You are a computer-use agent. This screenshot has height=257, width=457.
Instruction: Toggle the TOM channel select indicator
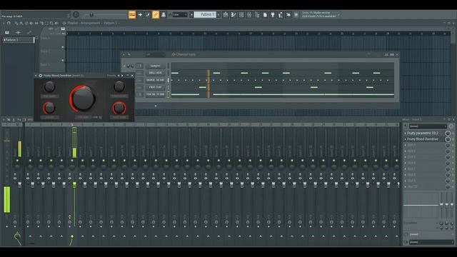pos(169,94)
